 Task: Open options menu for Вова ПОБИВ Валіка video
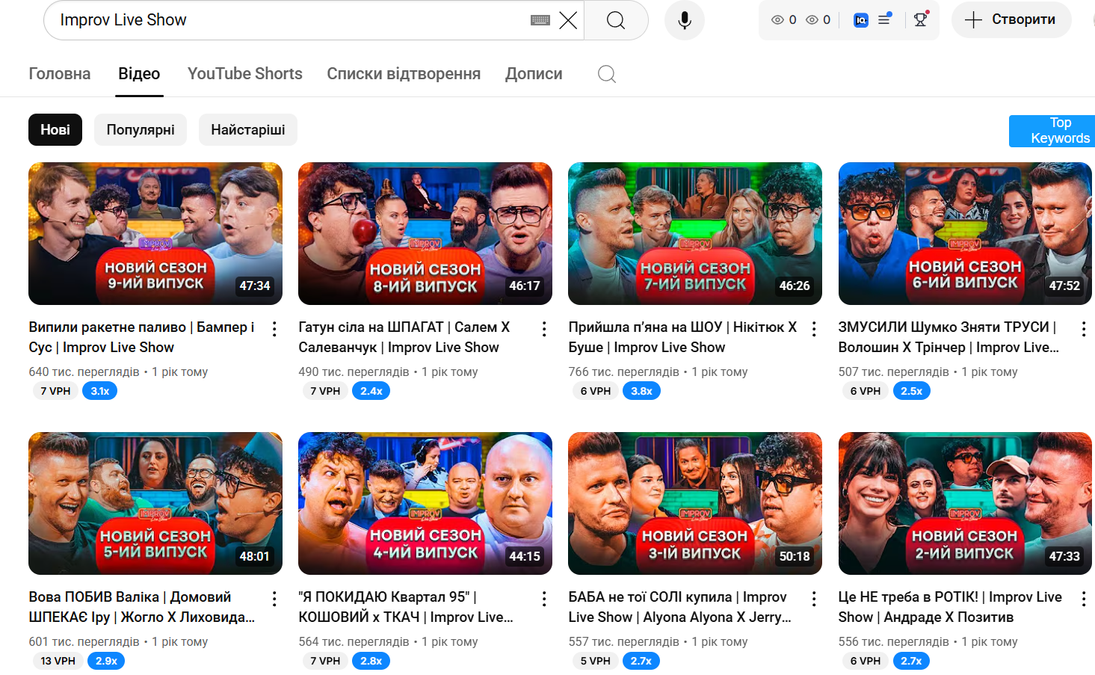coord(274,599)
